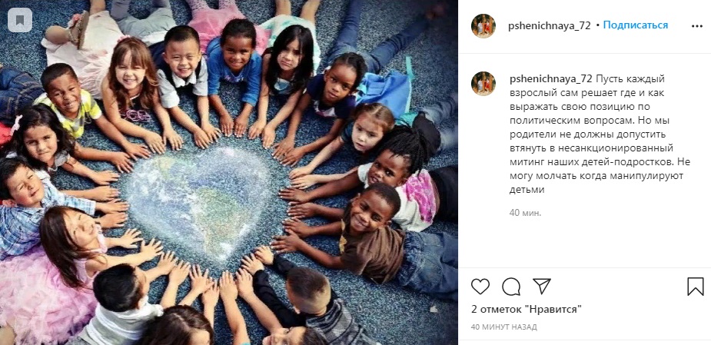The height and width of the screenshot is (345, 711).
Task: Like the post with the heart icon
Action: pos(480,287)
